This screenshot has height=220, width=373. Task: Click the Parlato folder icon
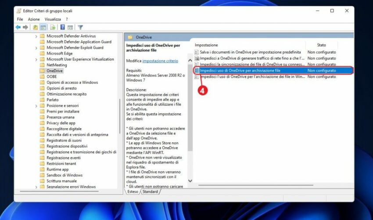pos(42,100)
